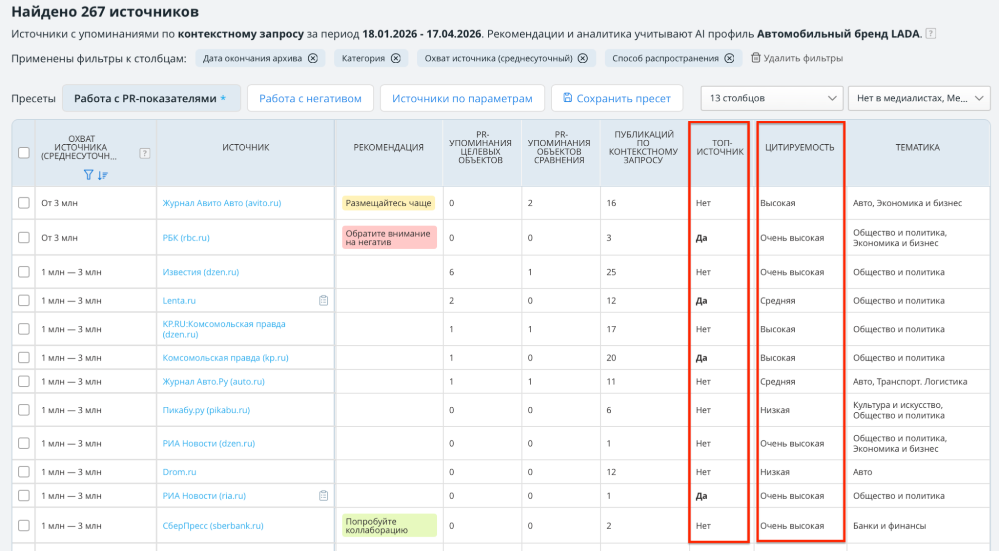Check the Drom.ru row checkbox
999x551 pixels.
point(24,472)
